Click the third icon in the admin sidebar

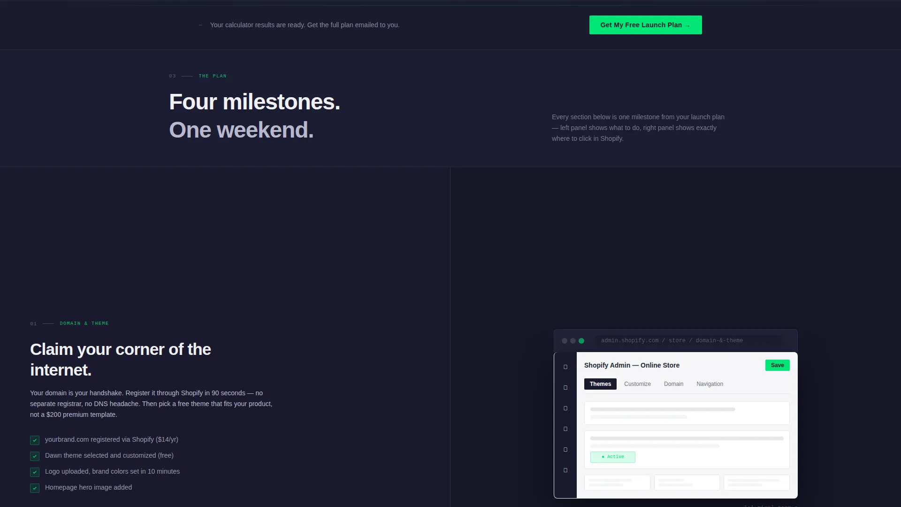pyautogui.click(x=565, y=408)
